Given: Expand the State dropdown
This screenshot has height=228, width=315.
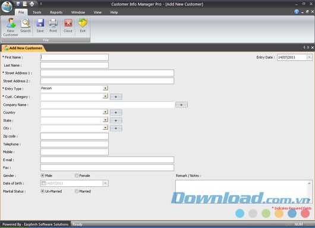Looking at the screenshot, I should tap(105, 120).
